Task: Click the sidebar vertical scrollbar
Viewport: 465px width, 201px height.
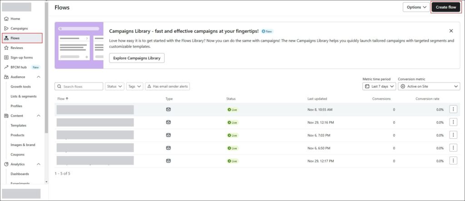Action: click(46, 68)
